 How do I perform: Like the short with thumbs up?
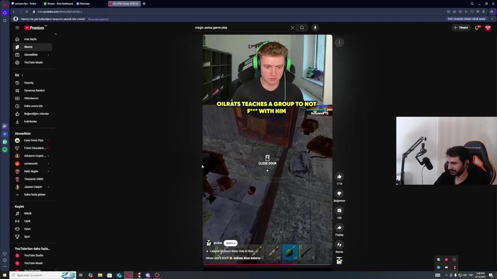pos(339,176)
